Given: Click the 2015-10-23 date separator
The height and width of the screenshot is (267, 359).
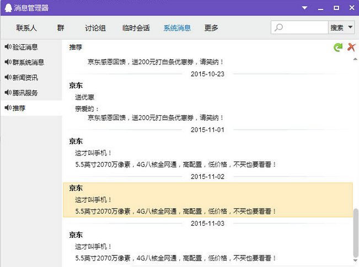Looking at the screenshot, I should (207, 74).
